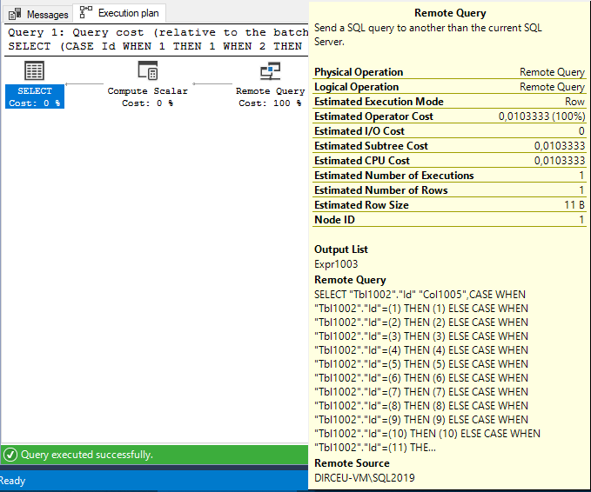Click the Compute Scalar label
Viewport: 591px width, 492px height.
tap(147, 91)
